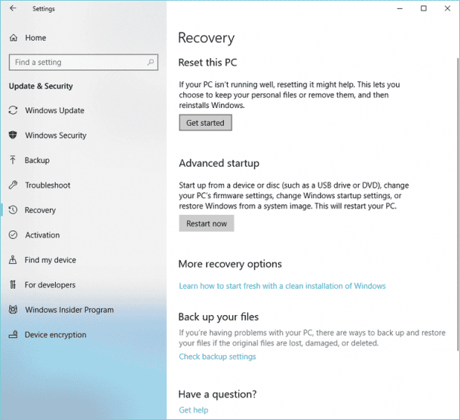The width and height of the screenshot is (460, 420).
Task: Click the back arrow icon
Action: pos(12,9)
